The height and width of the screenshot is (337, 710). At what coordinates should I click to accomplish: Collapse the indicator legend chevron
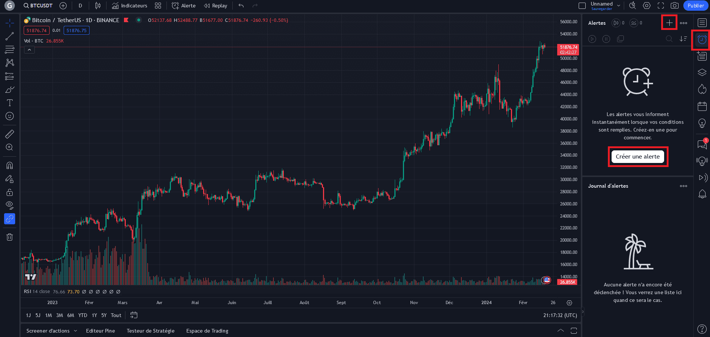pos(29,50)
